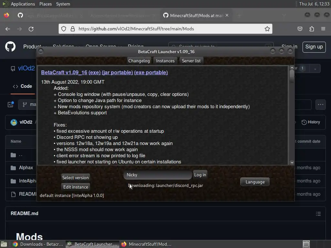Open the History clock link on GitHub
The height and width of the screenshot is (248, 331).
click(311, 122)
